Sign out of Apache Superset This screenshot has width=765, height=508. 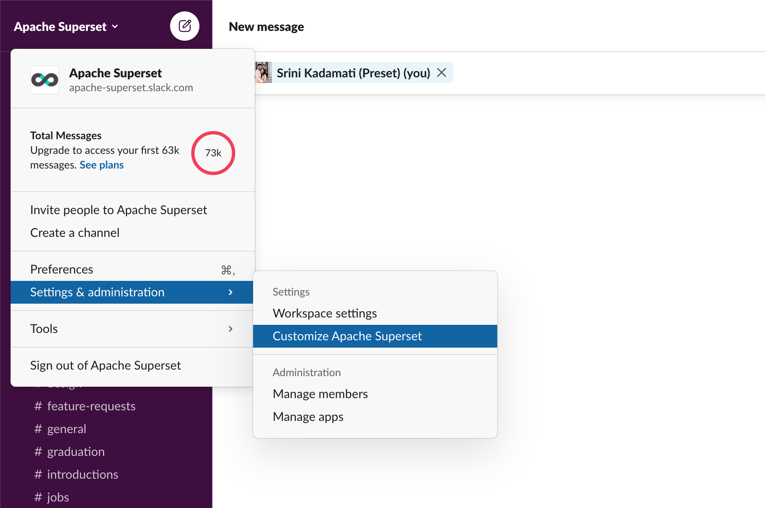click(105, 366)
